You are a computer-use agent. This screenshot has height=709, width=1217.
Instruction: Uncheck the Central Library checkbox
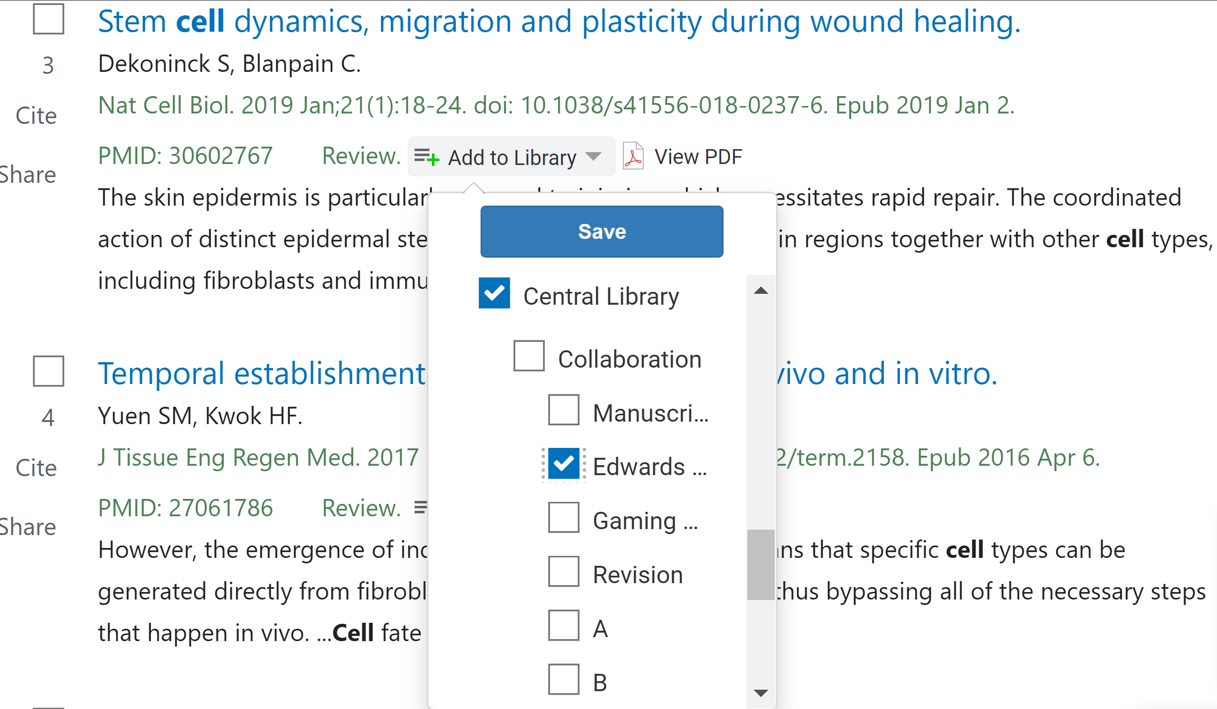pos(494,293)
